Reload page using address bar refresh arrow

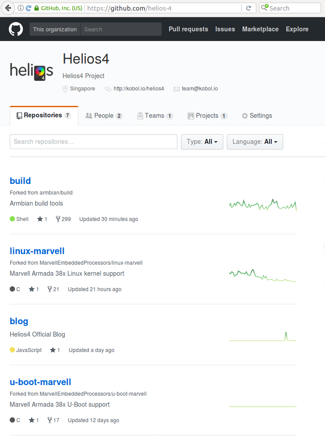(248, 8)
